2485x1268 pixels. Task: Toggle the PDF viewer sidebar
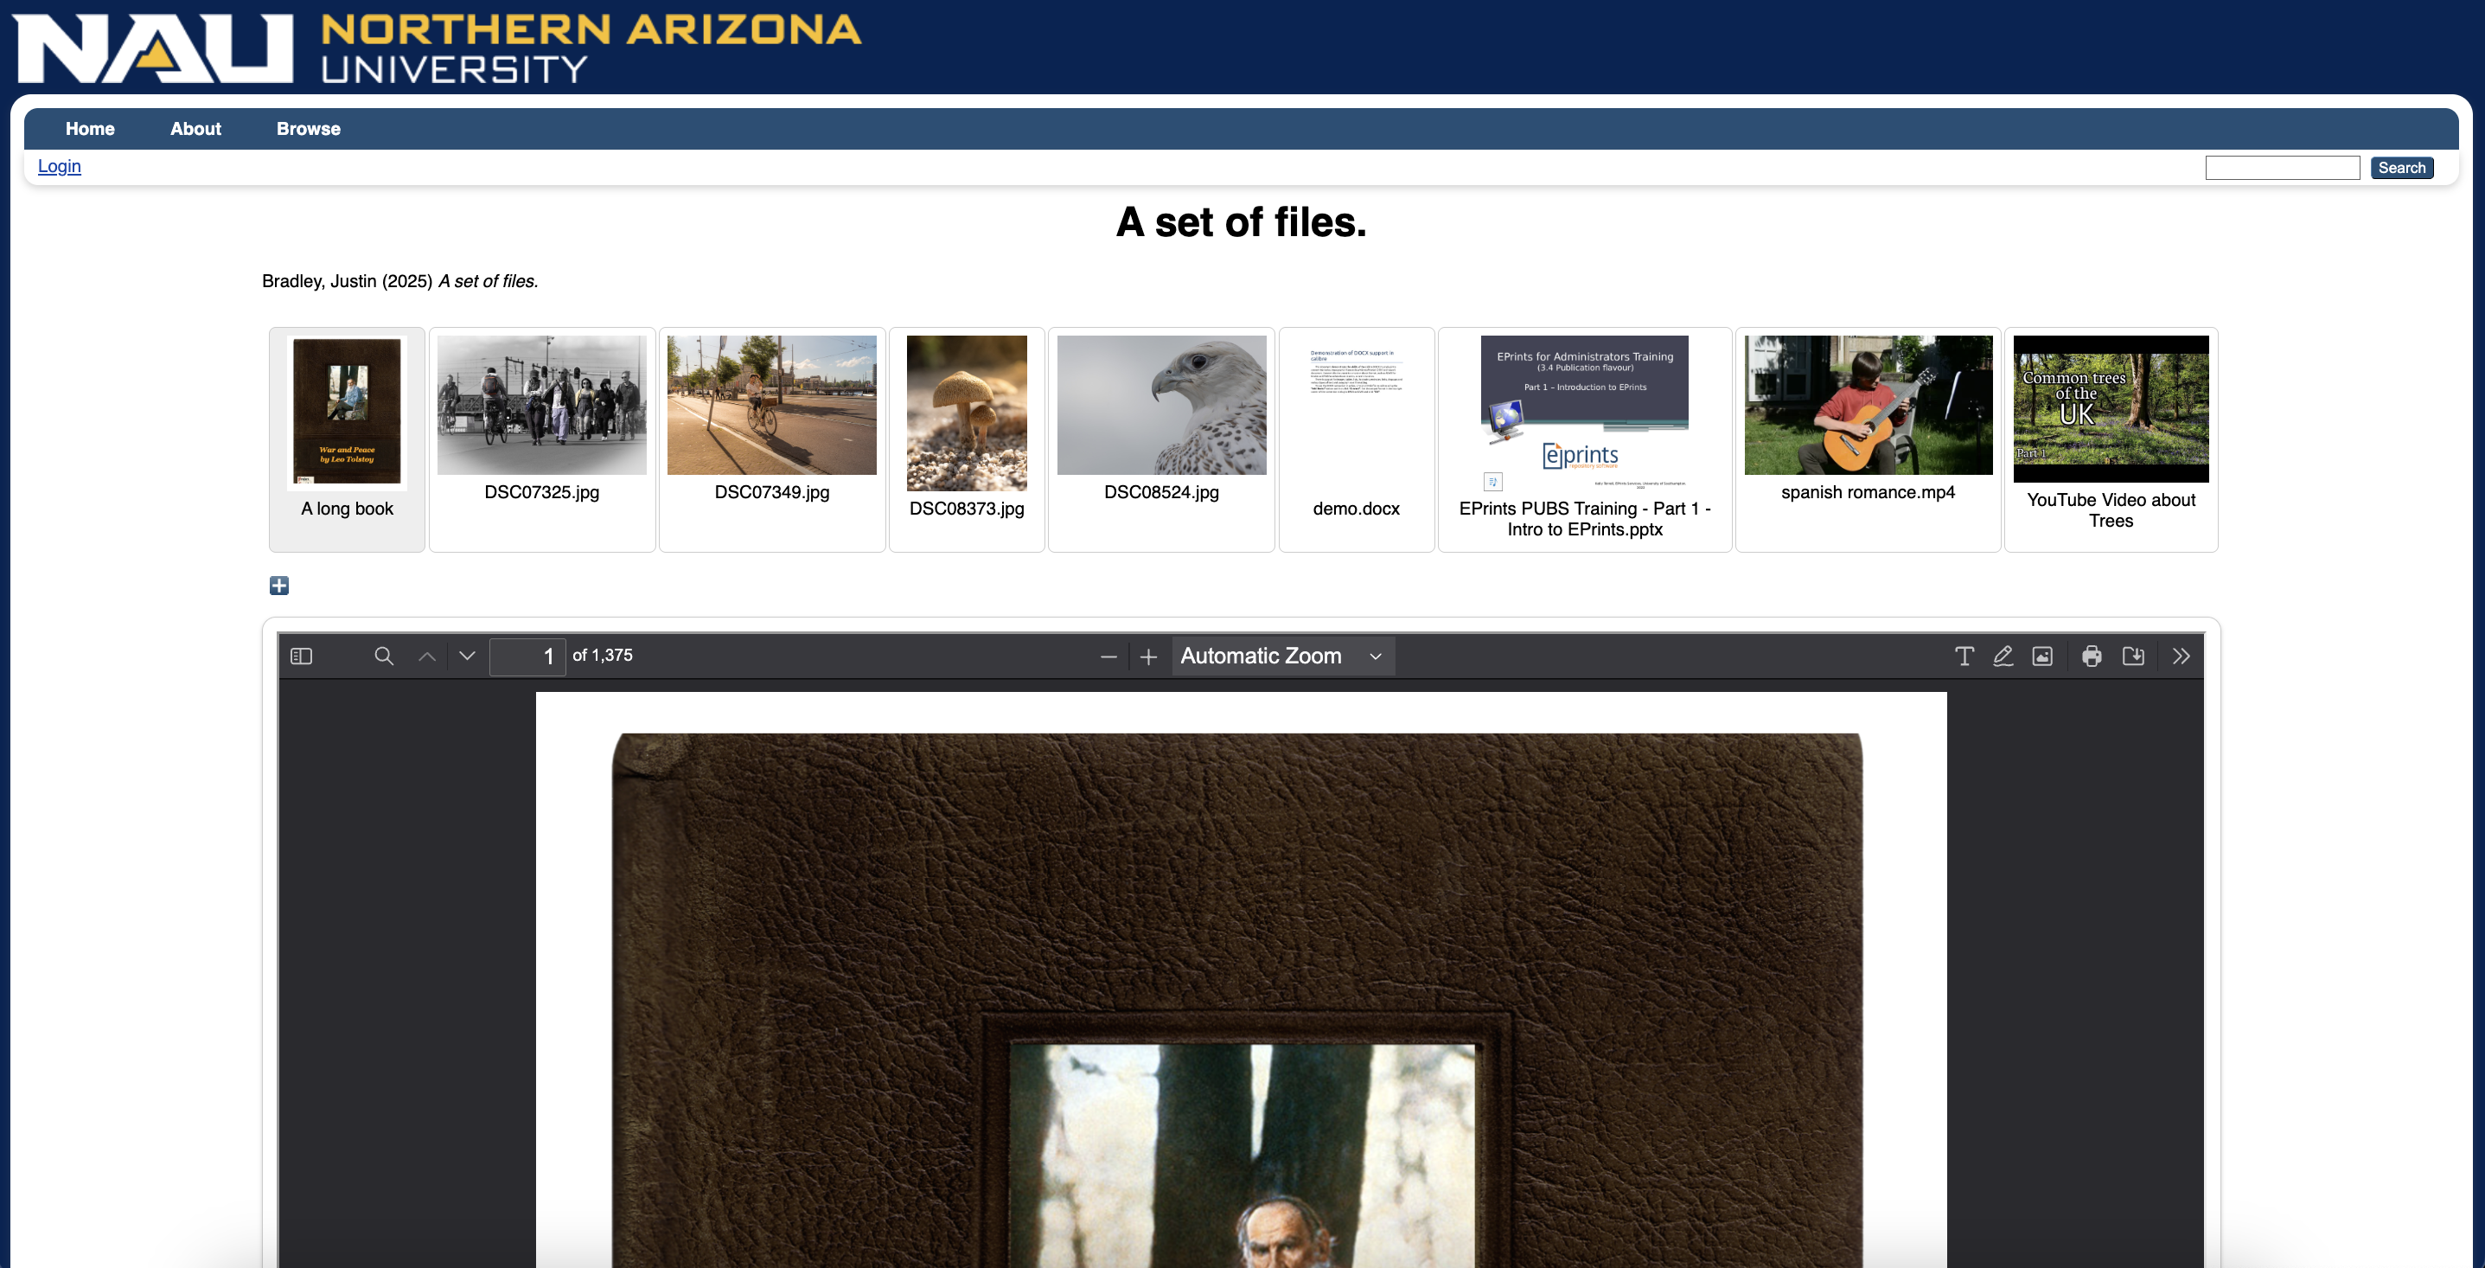click(x=301, y=656)
